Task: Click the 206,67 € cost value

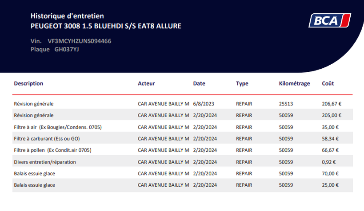Action: point(332,104)
